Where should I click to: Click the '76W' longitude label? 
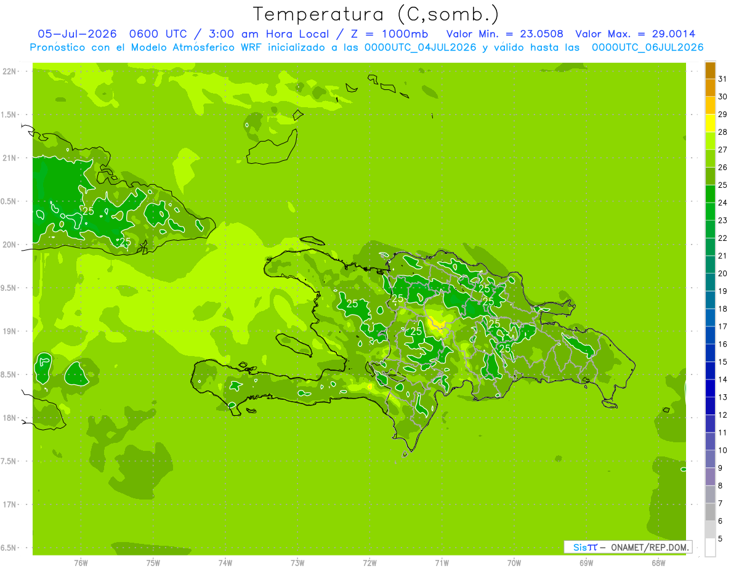[x=81, y=563]
